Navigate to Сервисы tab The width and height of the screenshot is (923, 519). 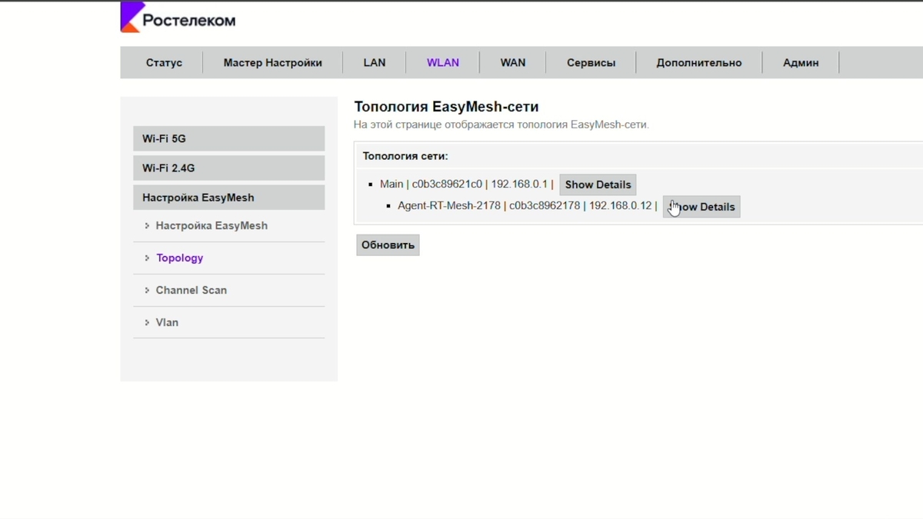591,63
